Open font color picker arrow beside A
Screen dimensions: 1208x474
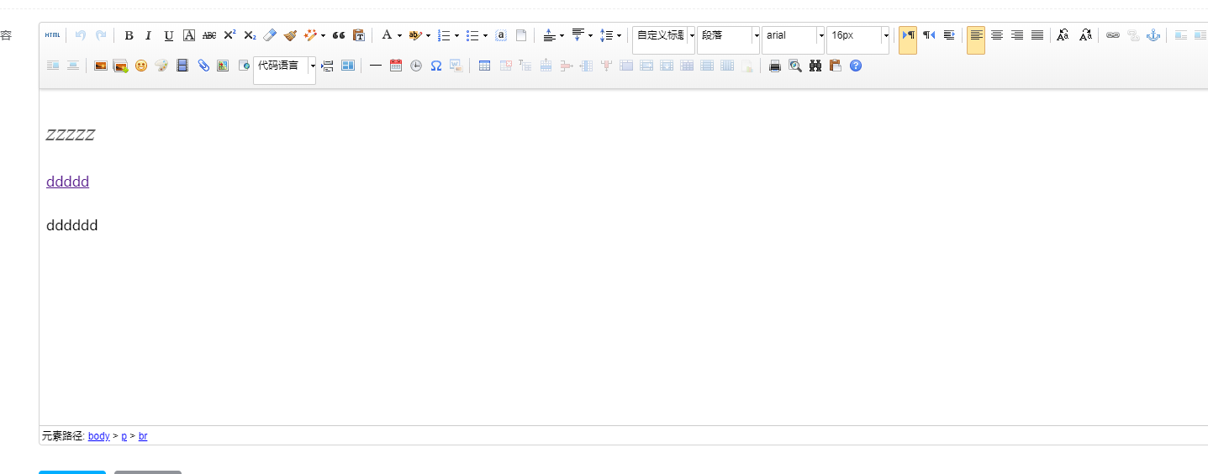tap(399, 35)
